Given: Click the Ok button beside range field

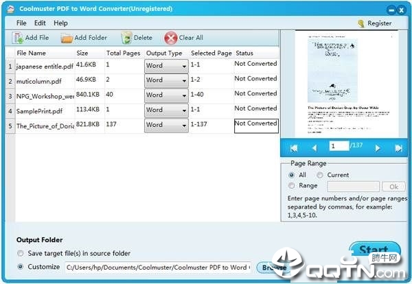Looking at the screenshot, I should click(393, 187).
